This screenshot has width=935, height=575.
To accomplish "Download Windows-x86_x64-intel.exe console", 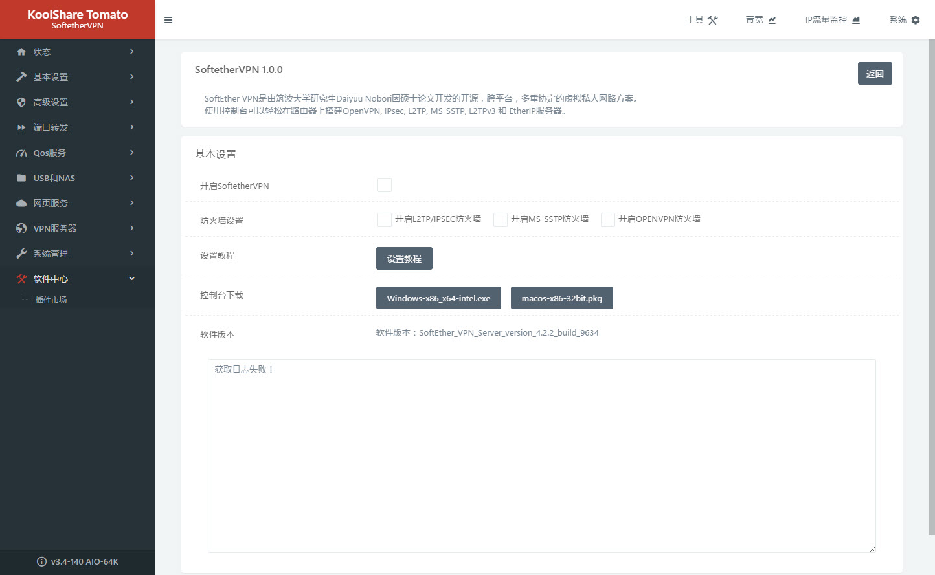I will coord(438,298).
